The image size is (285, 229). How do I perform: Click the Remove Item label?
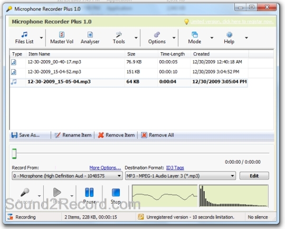pos(120,135)
